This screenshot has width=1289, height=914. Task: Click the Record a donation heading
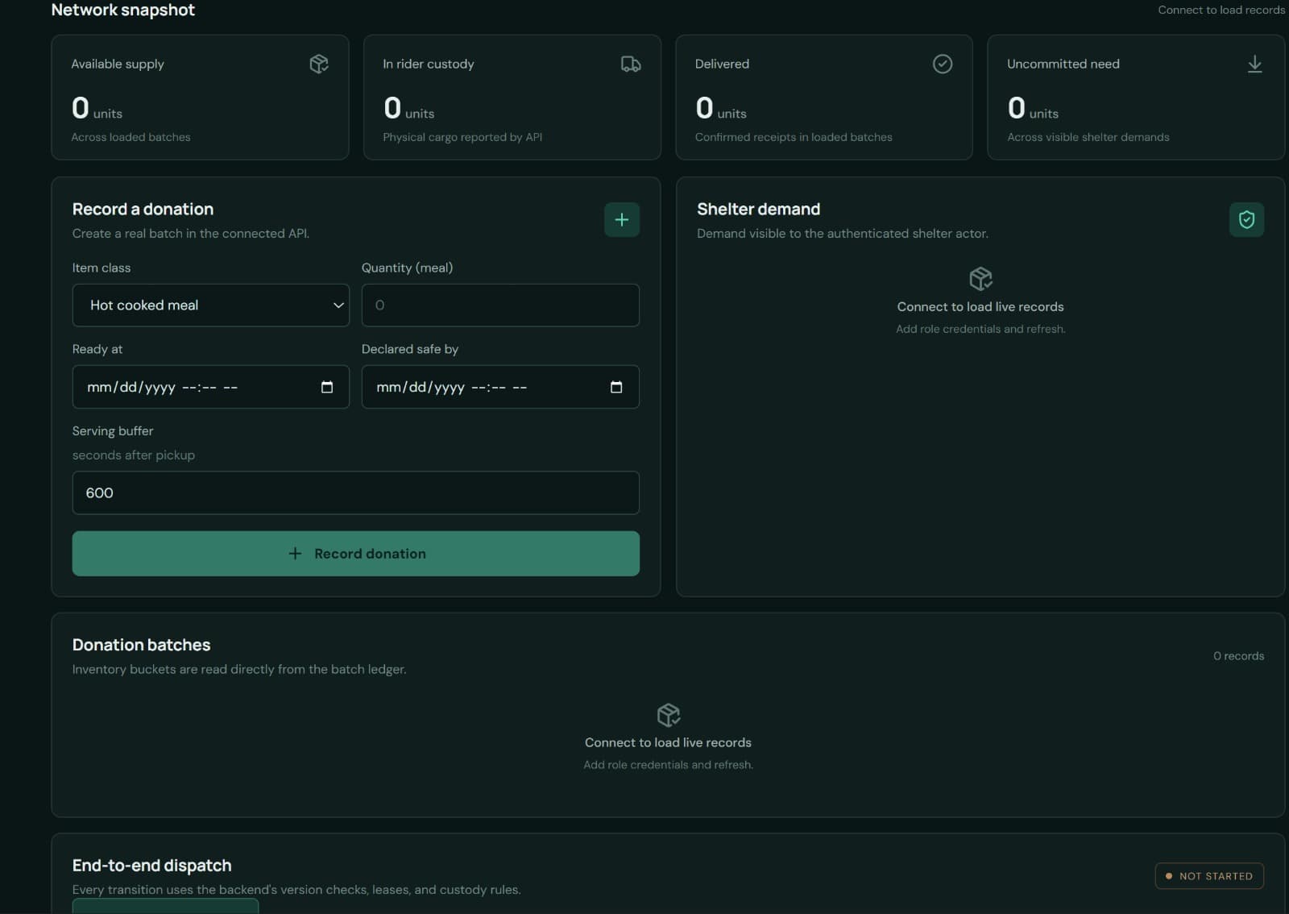point(143,209)
